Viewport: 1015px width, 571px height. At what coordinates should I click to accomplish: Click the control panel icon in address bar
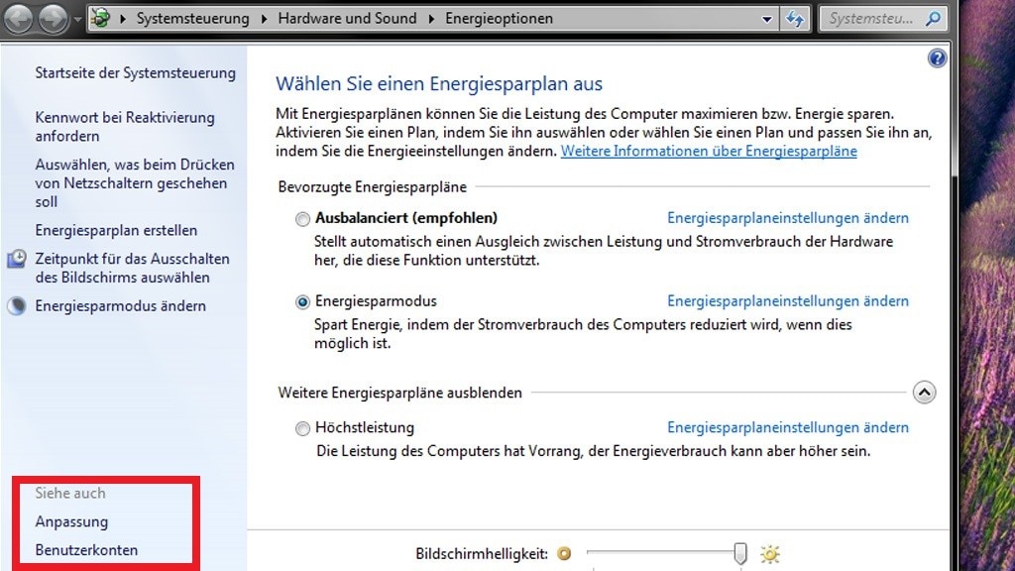coord(101,19)
